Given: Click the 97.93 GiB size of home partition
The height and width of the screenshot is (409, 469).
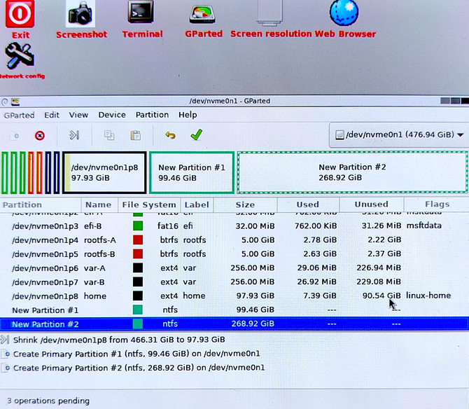Looking at the screenshot, I should tap(255, 296).
